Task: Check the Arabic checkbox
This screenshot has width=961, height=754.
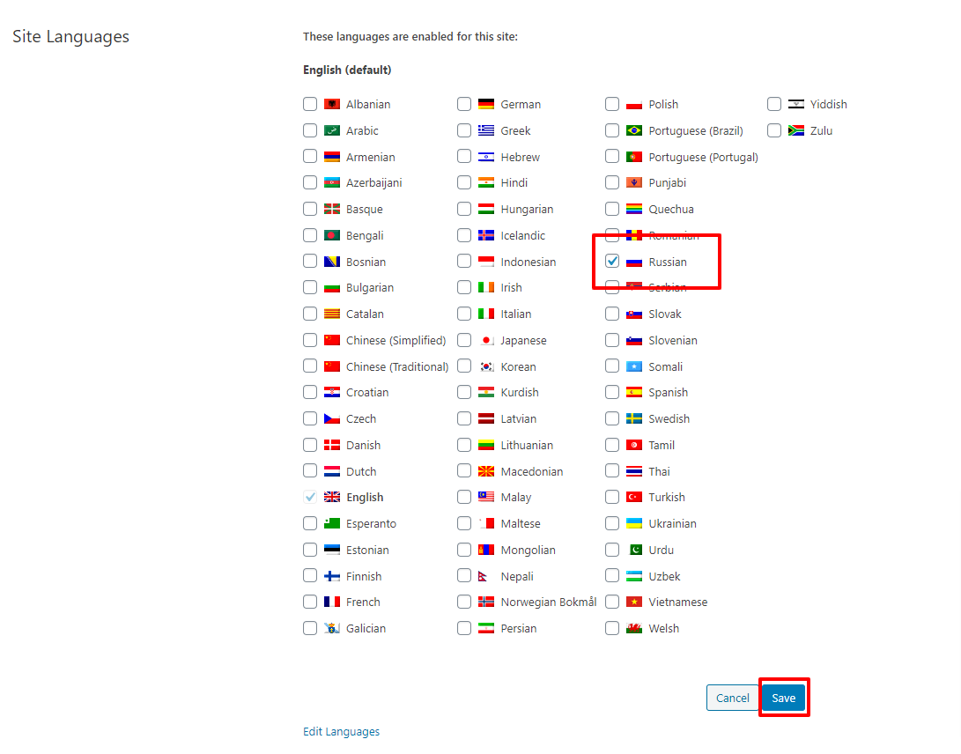Action: tap(310, 131)
